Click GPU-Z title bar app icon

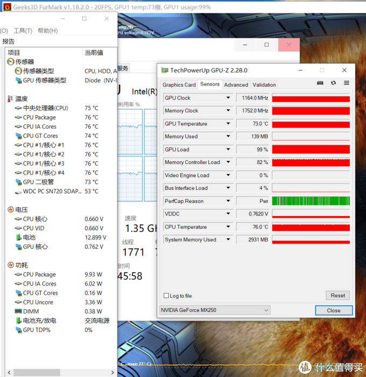click(165, 70)
